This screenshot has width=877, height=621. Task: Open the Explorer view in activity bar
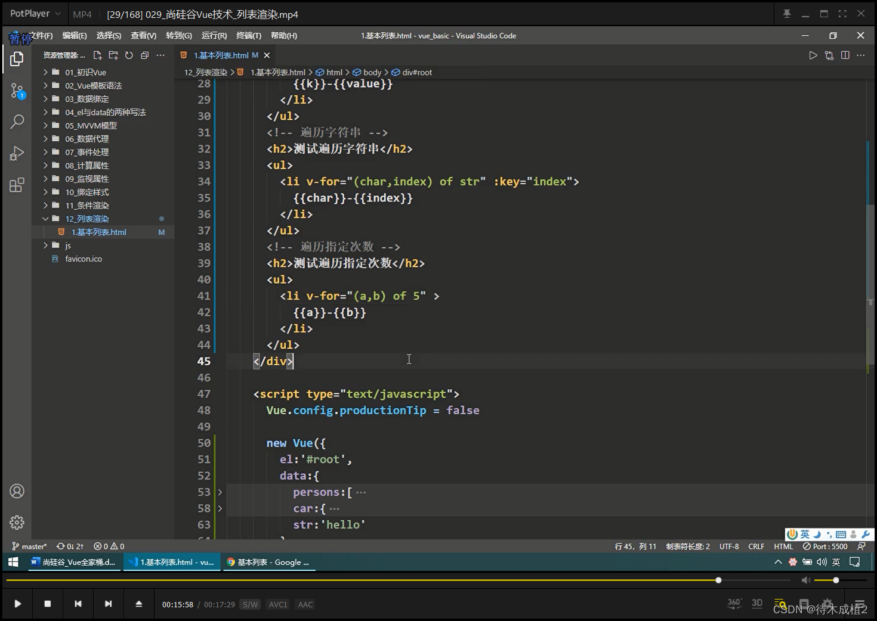coord(17,58)
